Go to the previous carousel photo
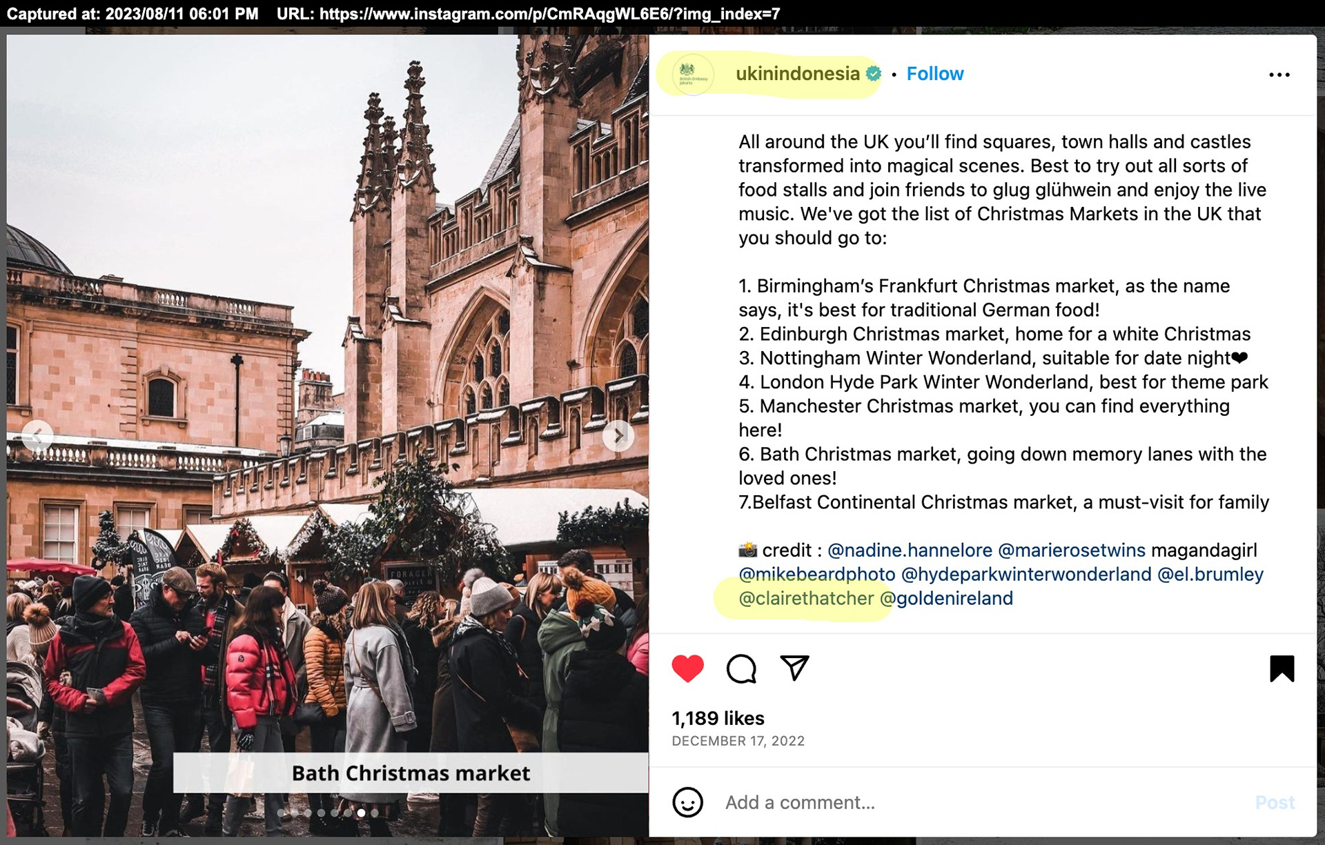1325x845 pixels. coord(37,435)
